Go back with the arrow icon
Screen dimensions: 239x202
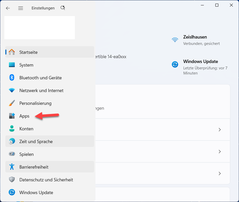(x=8, y=8)
